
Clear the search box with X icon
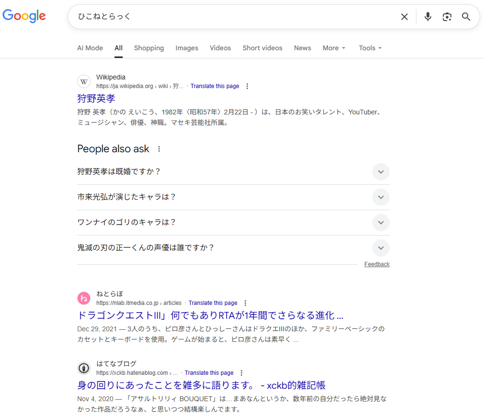point(404,17)
